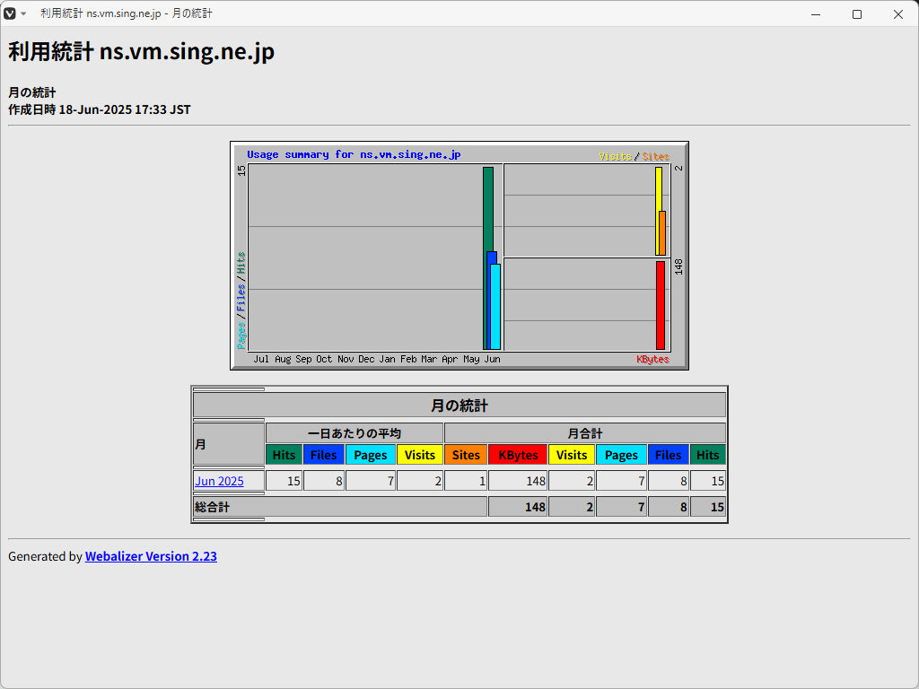The image size is (919, 689).
Task: Click the red KBytes bar in graph
Action: (661, 305)
